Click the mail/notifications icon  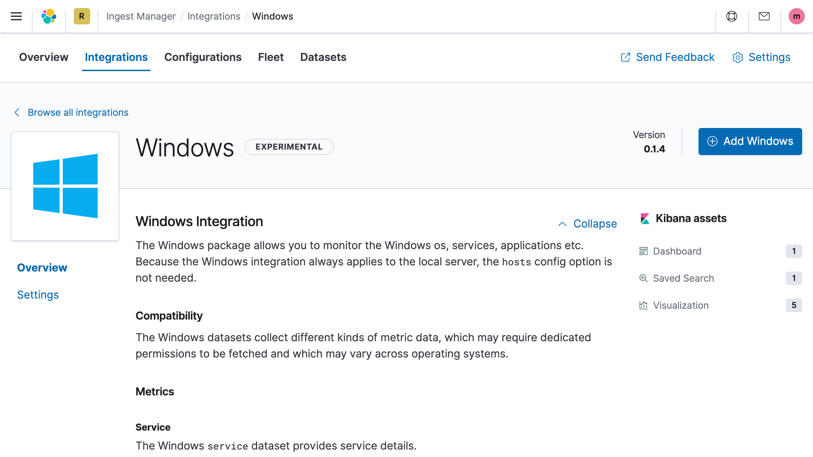(764, 16)
